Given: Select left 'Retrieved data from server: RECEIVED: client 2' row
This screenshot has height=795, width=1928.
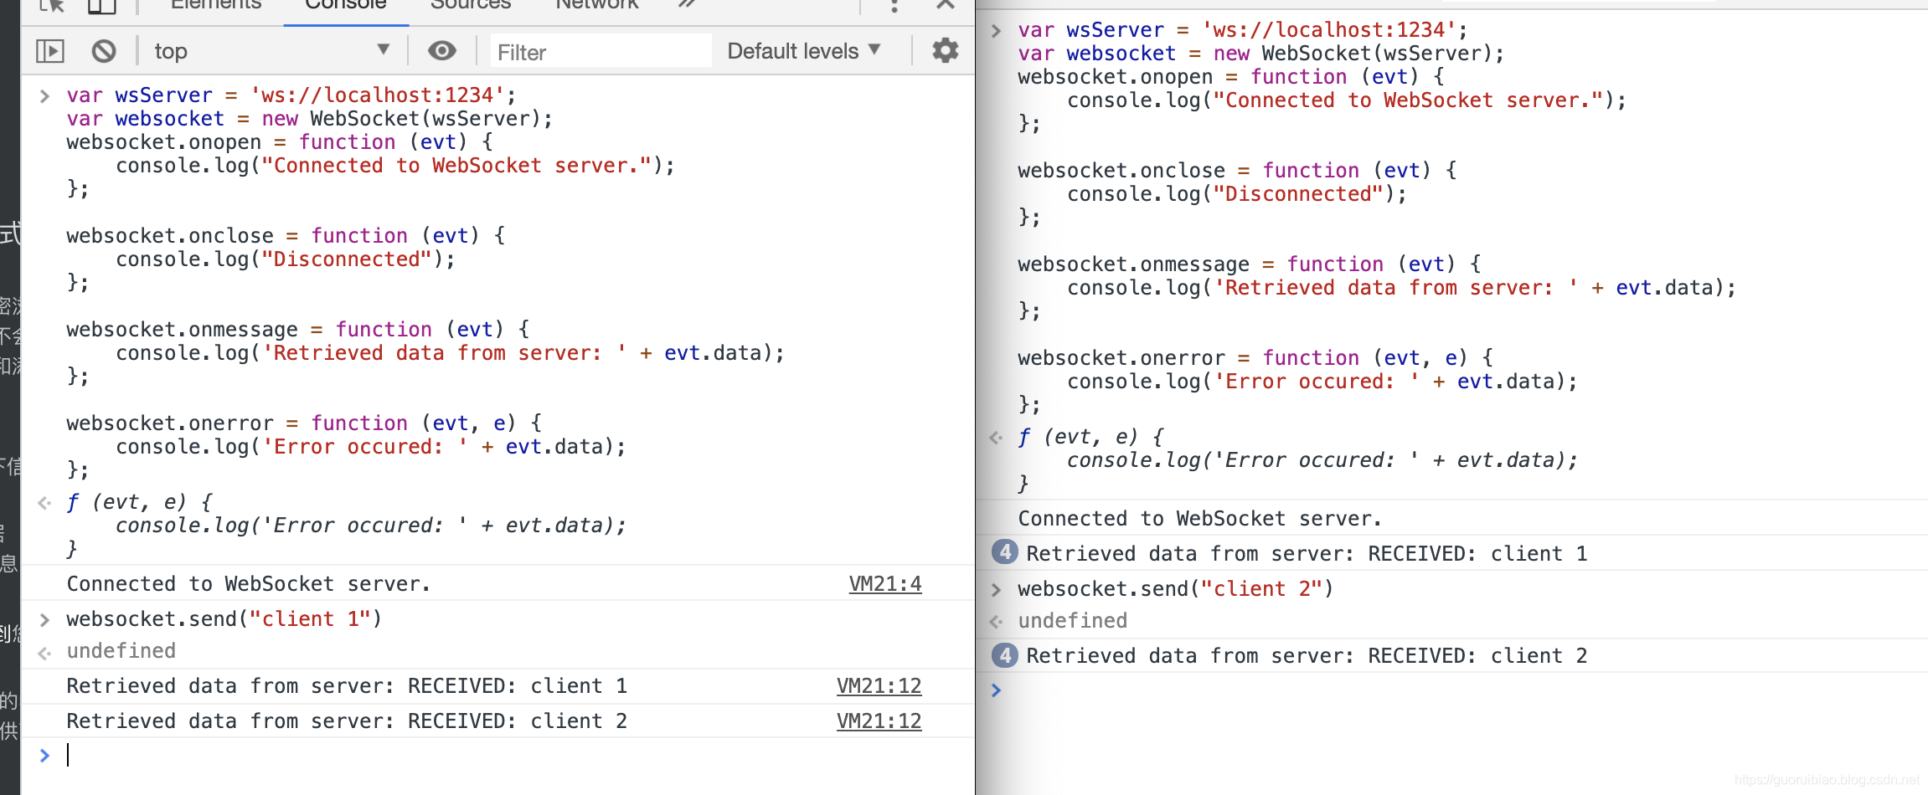Looking at the screenshot, I should (x=347, y=721).
